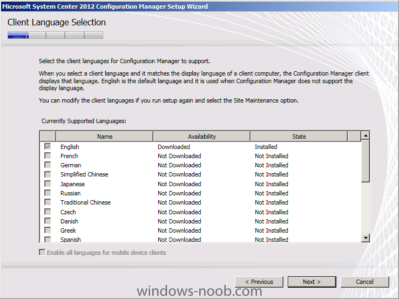Tick the Russian language checkbox
Screen dimensions: 399x299
[x=48, y=193]
